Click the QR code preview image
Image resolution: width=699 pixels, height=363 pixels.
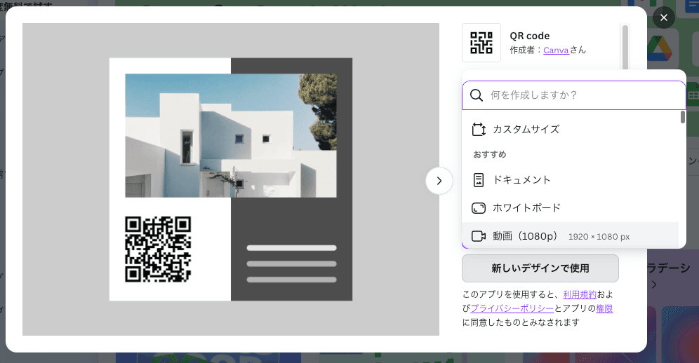(230, 179)
